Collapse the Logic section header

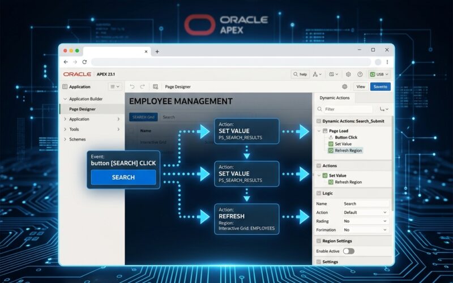click(x=319, y=193)
